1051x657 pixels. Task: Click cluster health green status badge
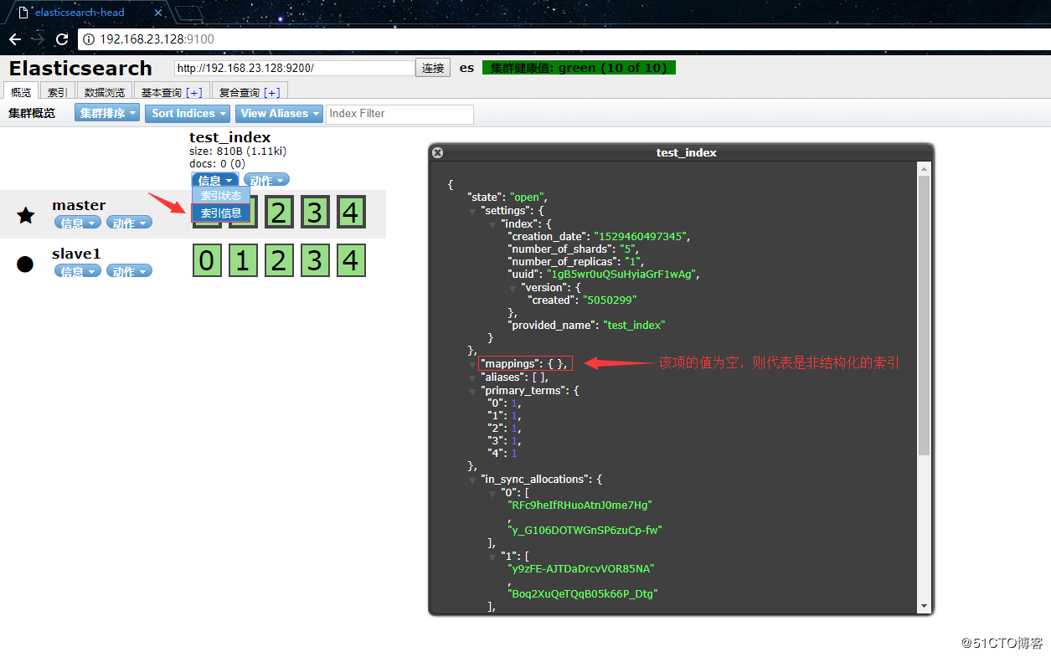pos(579,68)
